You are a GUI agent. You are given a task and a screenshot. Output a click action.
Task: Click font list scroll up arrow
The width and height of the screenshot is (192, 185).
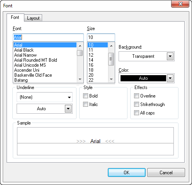80,46
